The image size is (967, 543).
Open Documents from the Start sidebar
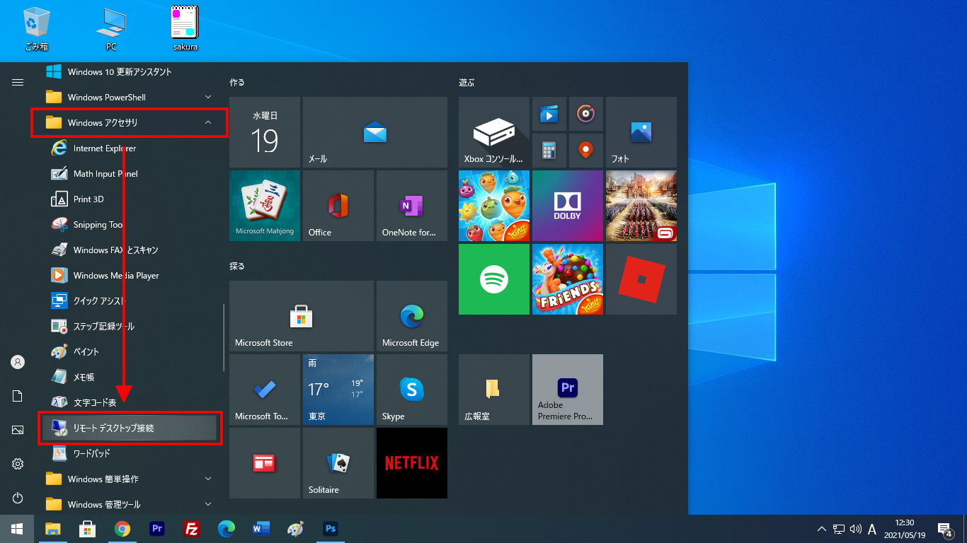[18, 396]
